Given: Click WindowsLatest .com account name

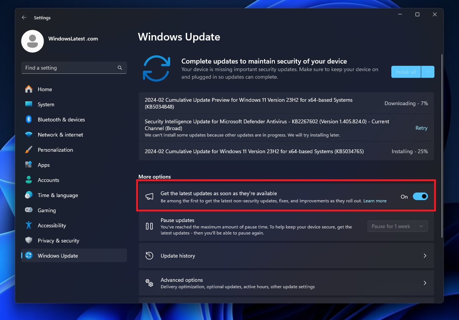Looking at the screenshot, I should pos(73,39).
